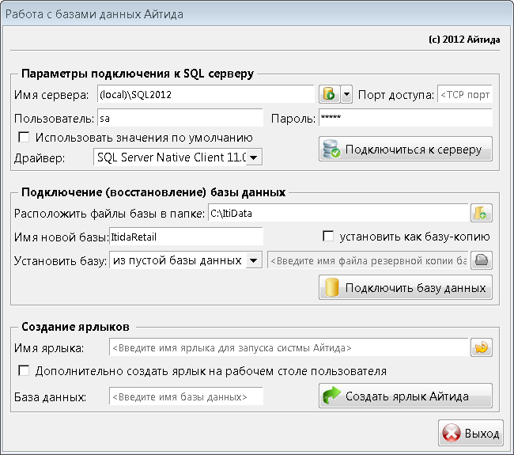Click the backup file name field
The height and width of the screenshot is (455, 514).
pos(368,260)
